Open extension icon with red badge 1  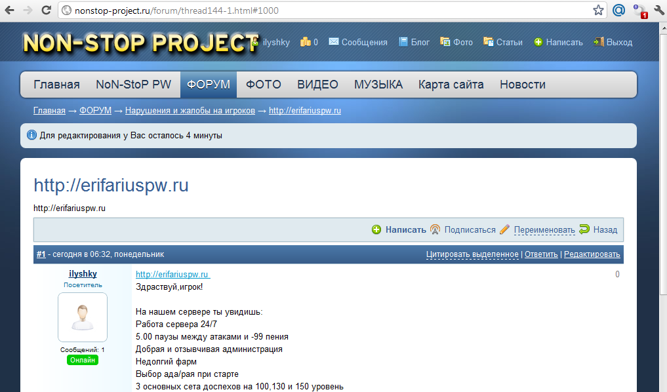click(x=639, y=10)
